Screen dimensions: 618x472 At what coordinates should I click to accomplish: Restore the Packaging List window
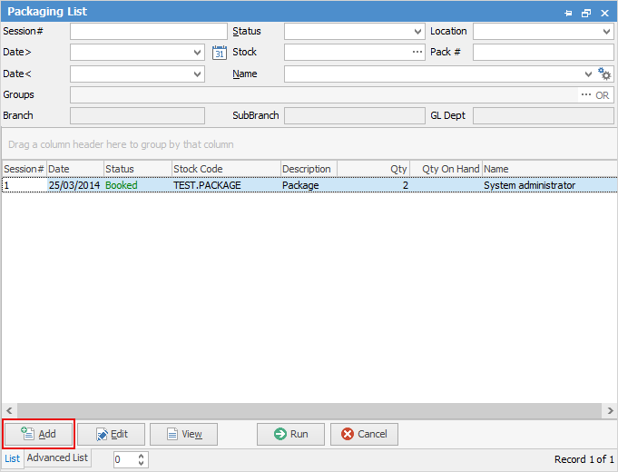(586, 13)
